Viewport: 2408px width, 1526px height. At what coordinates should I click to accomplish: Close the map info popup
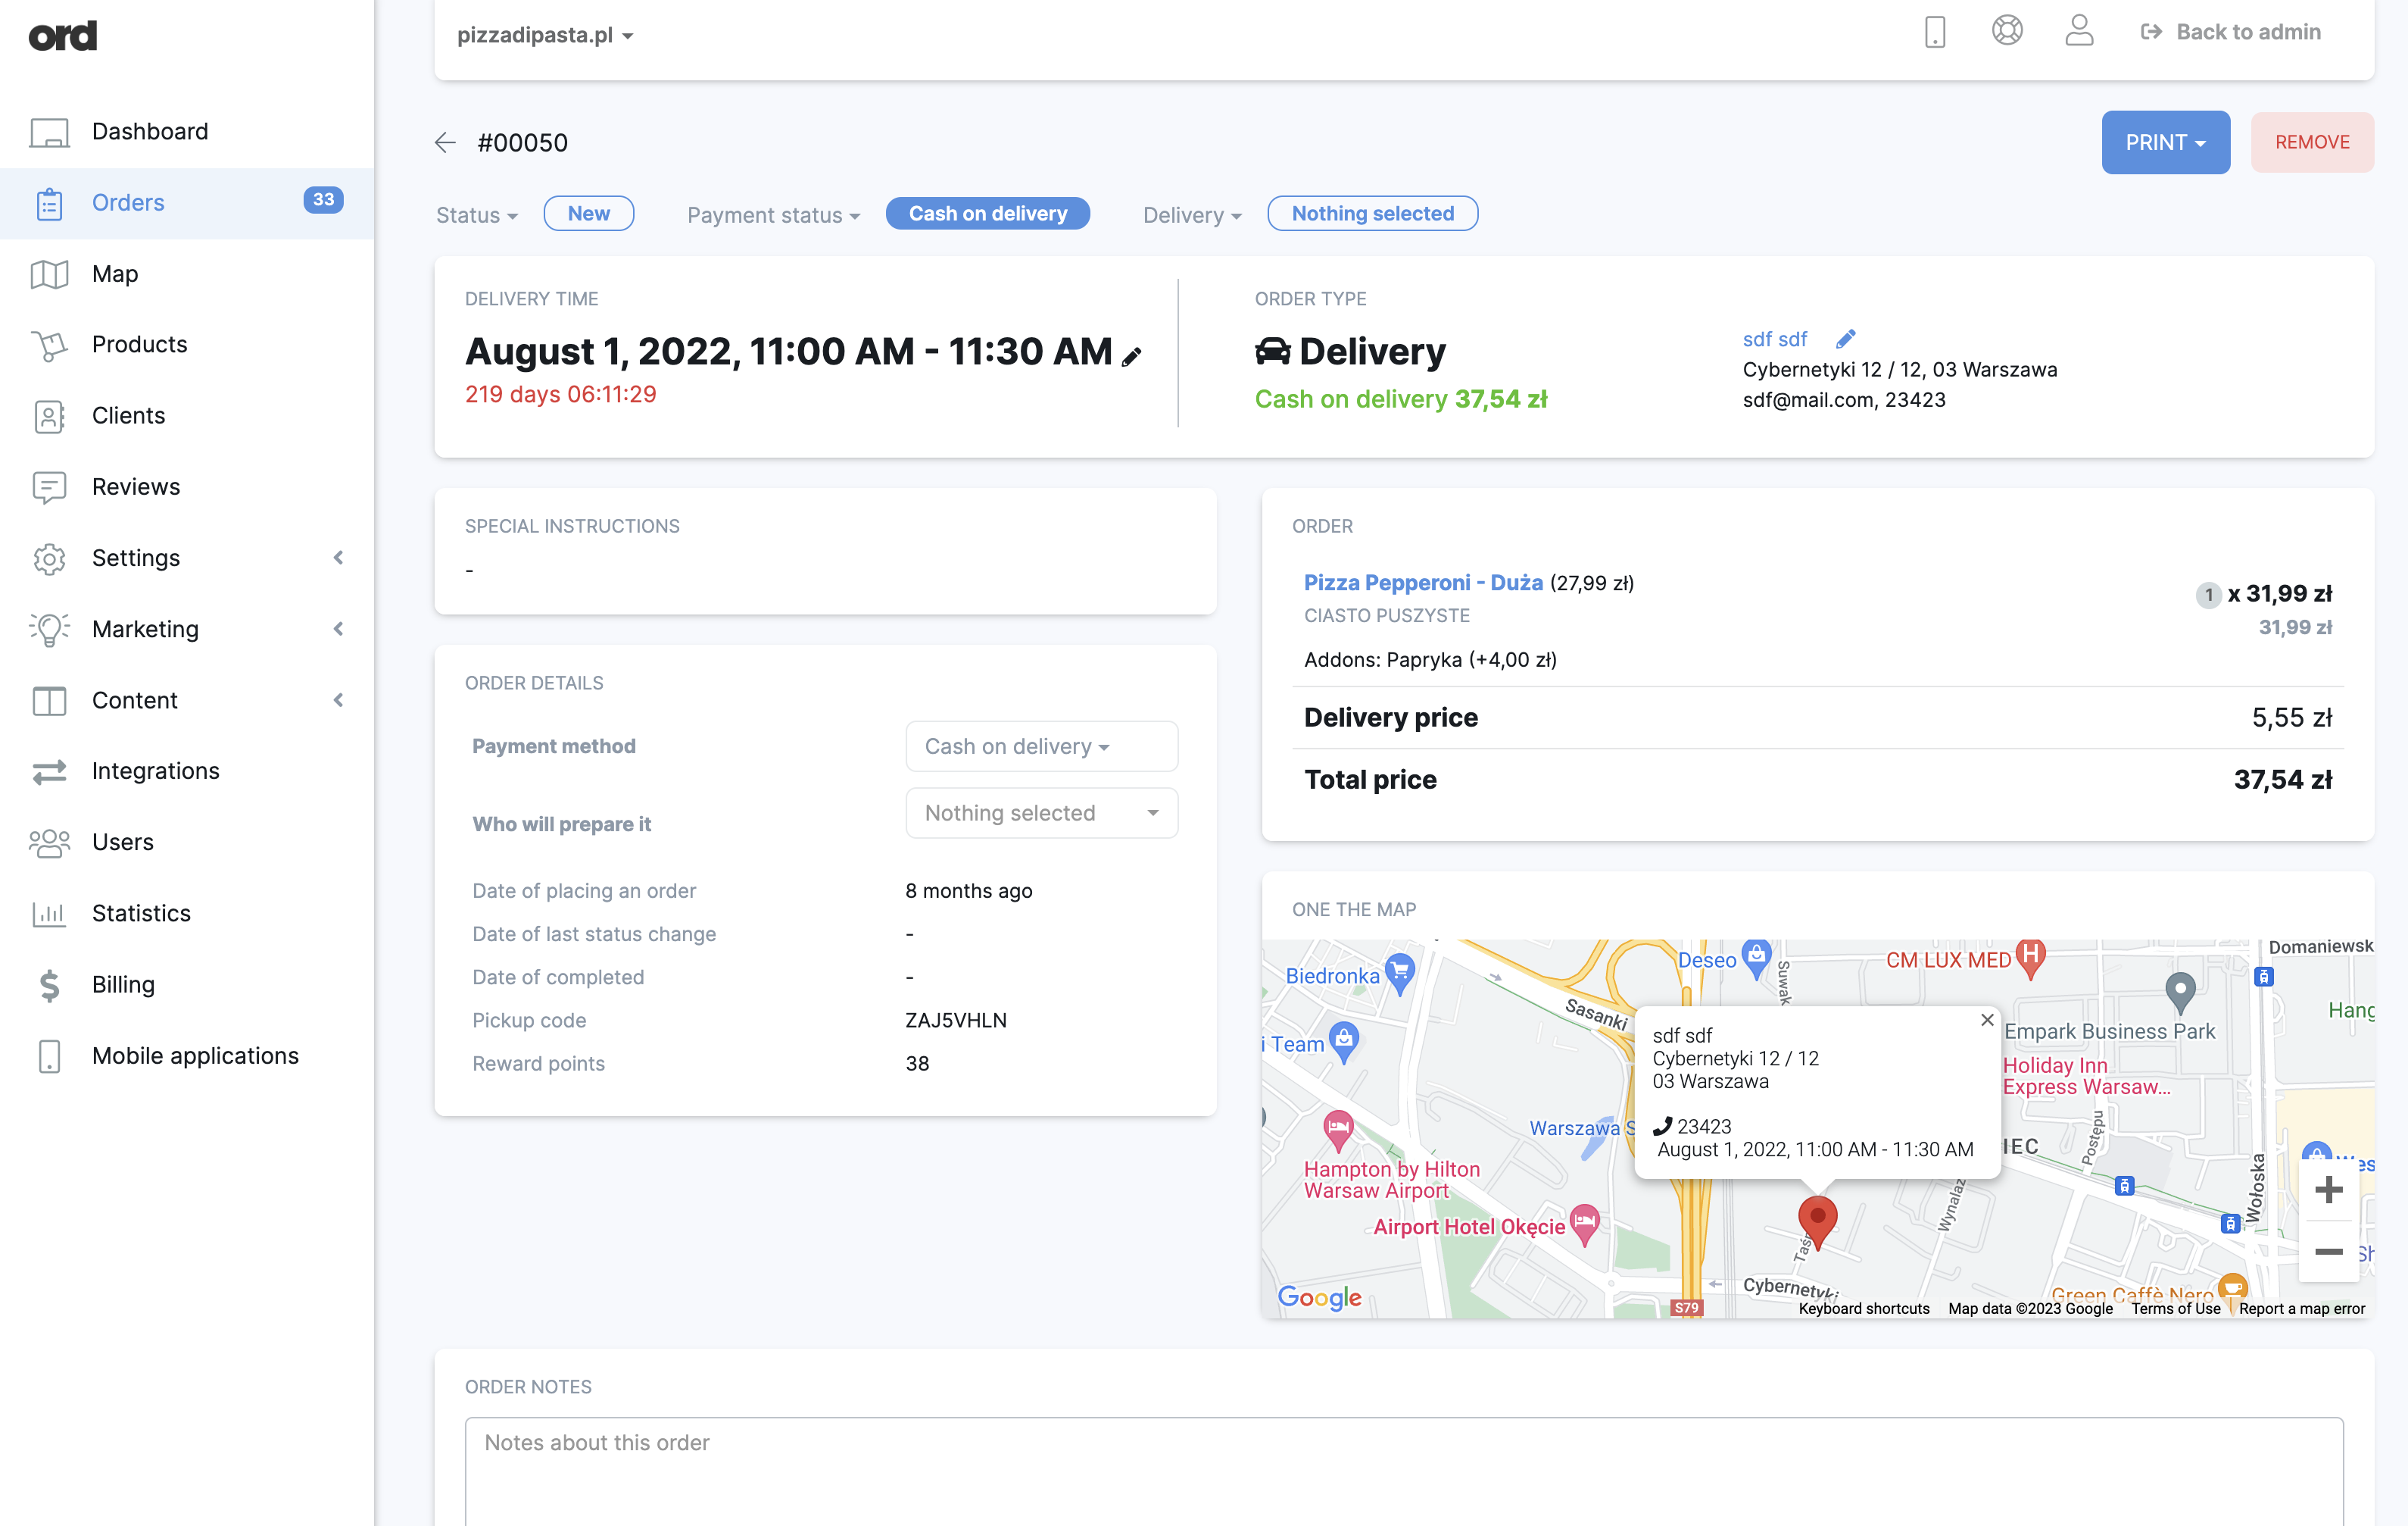pyautogui.click(x=1987, y=1020)
